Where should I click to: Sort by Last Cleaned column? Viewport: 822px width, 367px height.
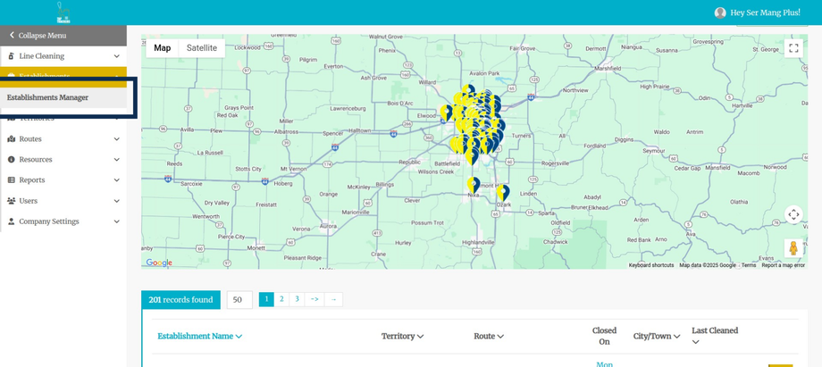coord(715,336)
